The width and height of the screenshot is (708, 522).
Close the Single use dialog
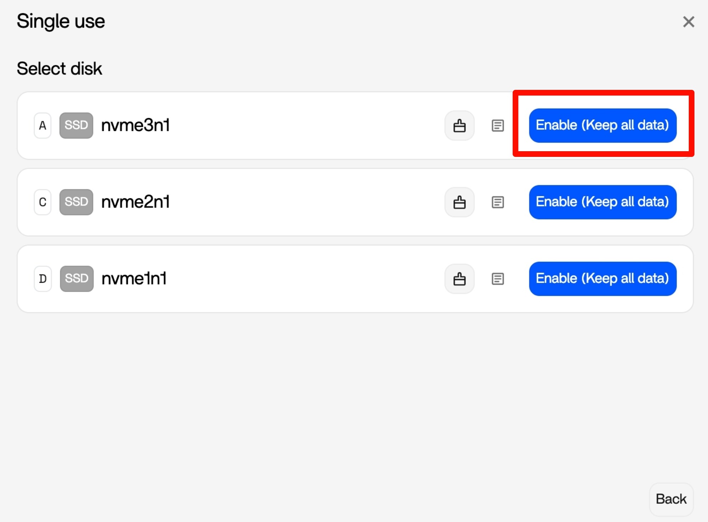(x=688, y=22)
